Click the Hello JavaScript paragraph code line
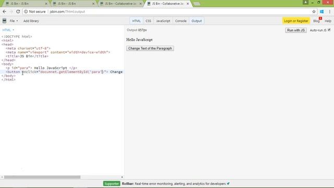The image size is (334, 188). 41,68
